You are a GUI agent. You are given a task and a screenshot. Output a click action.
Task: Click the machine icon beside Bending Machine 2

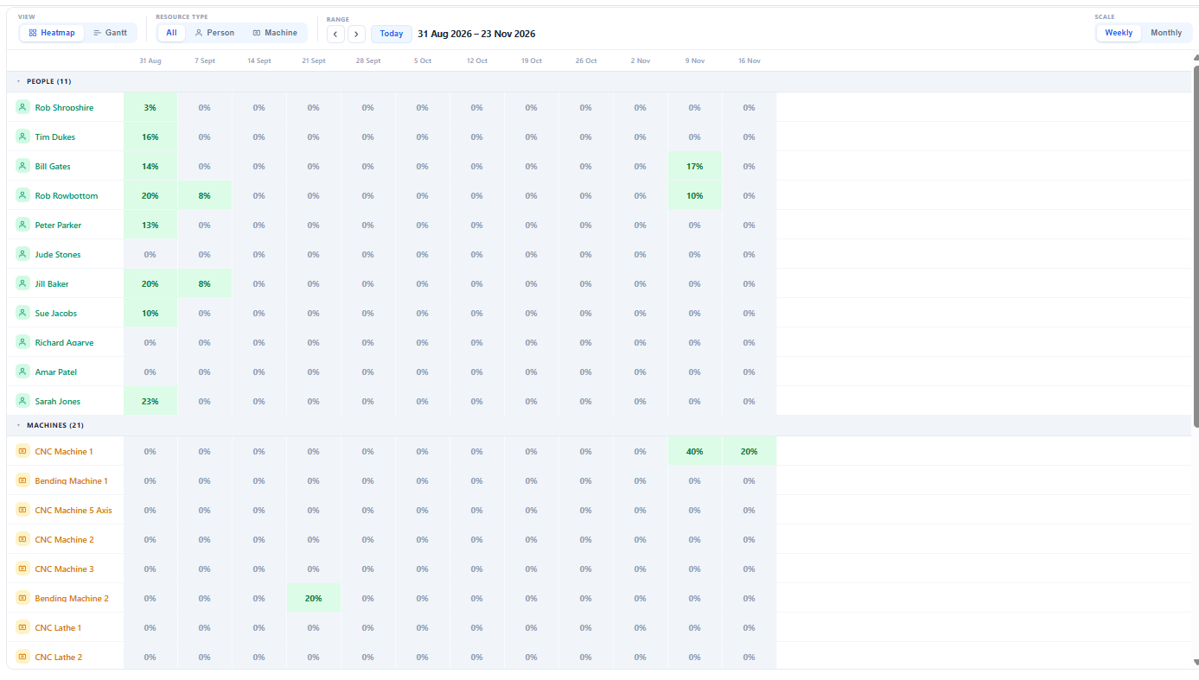click(x=22, y=598)
